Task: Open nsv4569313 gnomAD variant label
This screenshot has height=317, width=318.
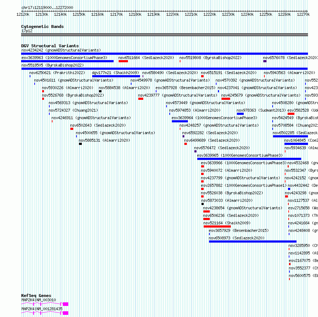Action: (88, 103)
